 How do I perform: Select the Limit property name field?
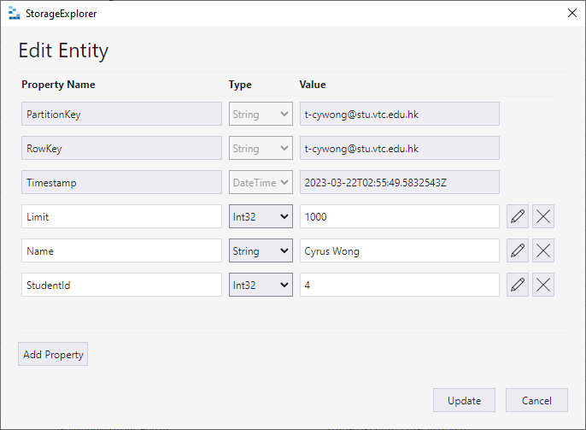point(121,216)
